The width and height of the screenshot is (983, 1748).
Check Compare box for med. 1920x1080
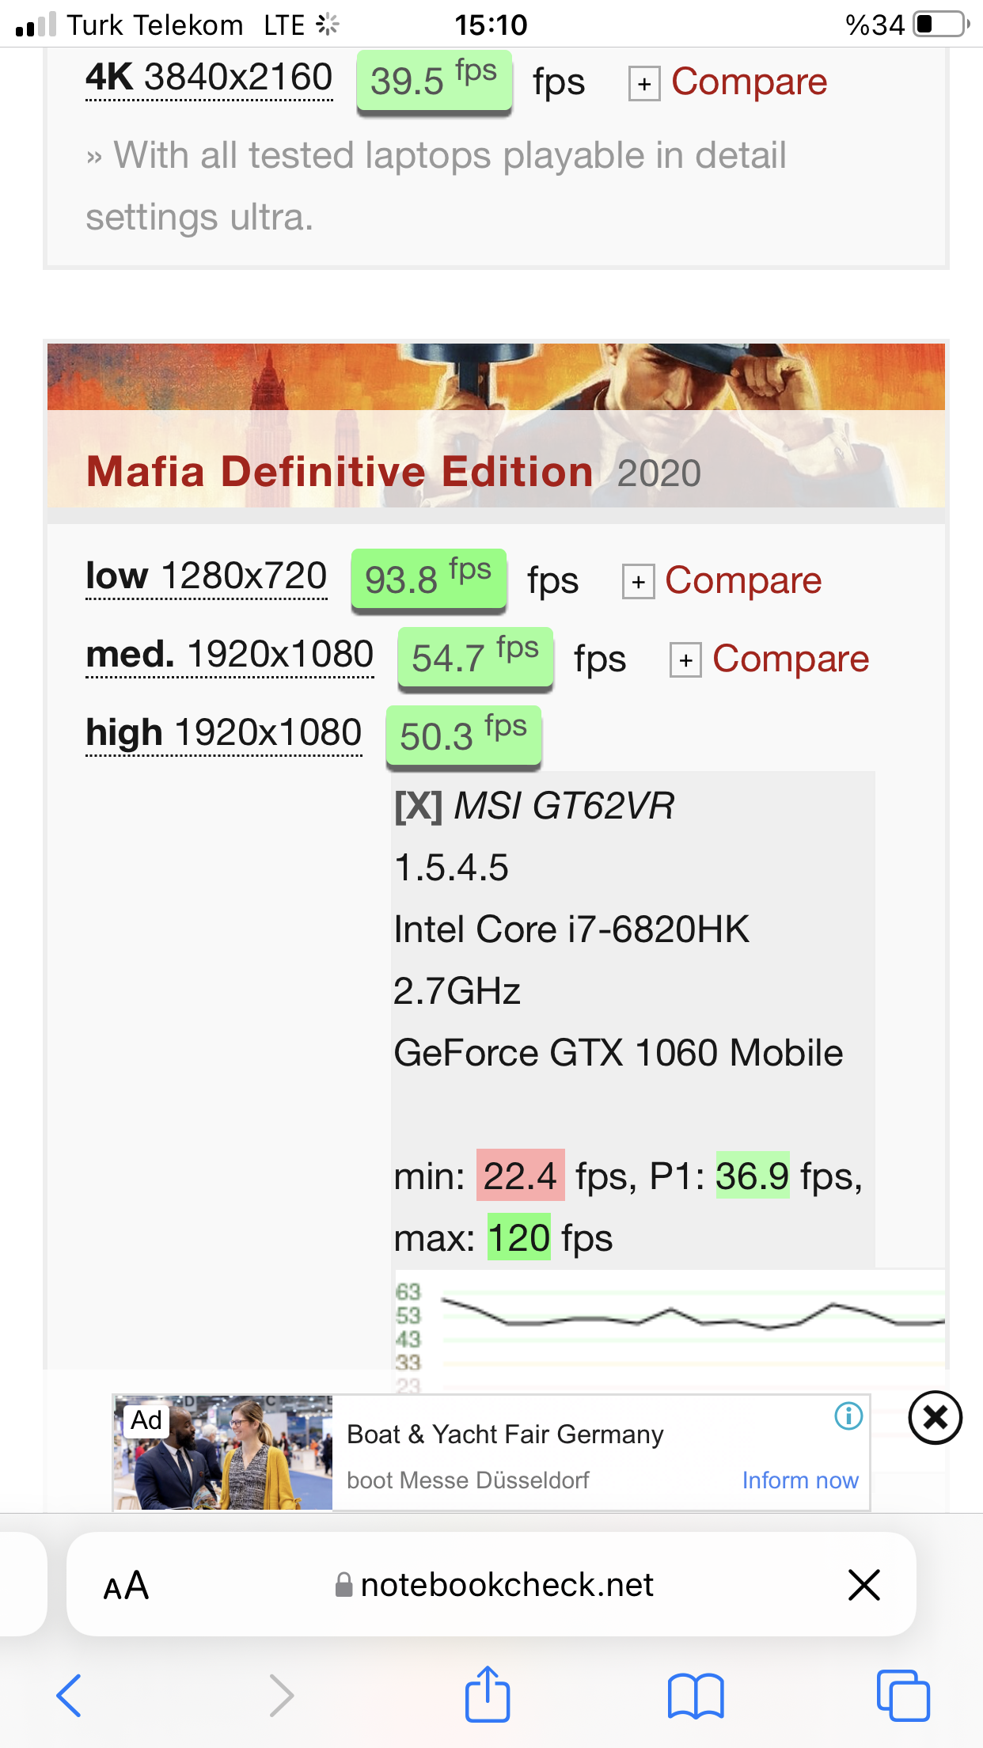[685, 660]
